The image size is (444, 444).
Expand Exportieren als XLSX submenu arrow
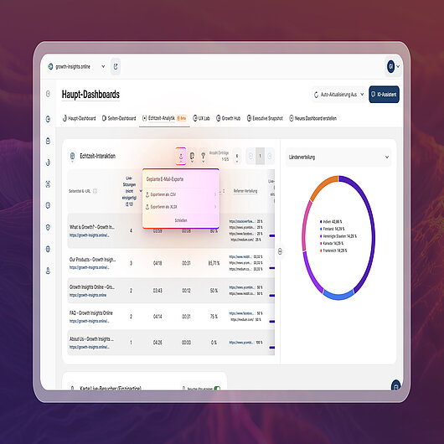[215, 207]
